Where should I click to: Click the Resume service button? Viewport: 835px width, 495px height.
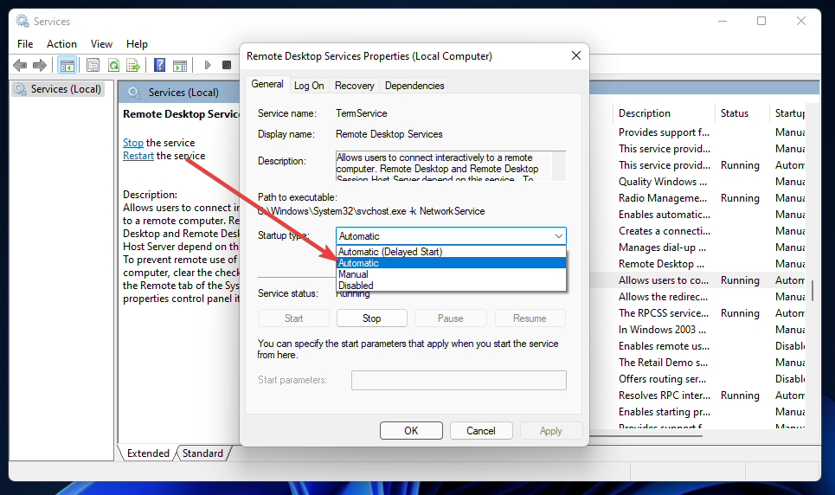point(530,318)
